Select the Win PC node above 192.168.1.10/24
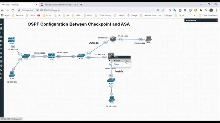Screen dimensions: 220x123 12,74
